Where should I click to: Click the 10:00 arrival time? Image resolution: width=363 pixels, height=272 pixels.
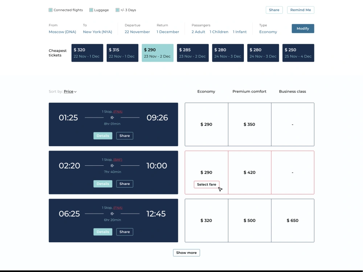[x=157, y=166]
